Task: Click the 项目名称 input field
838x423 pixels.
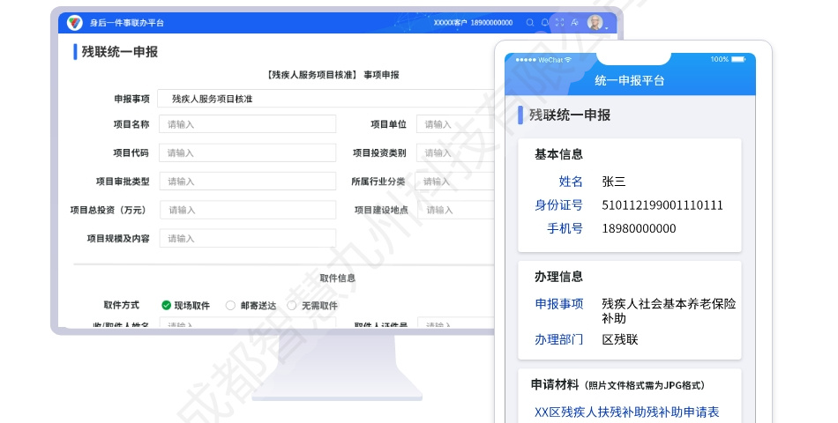Action: (247, 124)
